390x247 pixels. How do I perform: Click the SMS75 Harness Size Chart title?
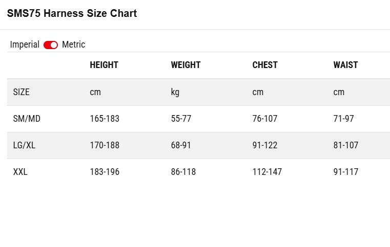(72, 13)
